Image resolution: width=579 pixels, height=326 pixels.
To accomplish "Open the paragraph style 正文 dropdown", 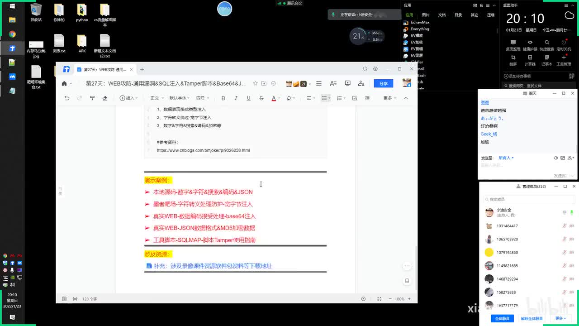I will (x=157, y=98).
